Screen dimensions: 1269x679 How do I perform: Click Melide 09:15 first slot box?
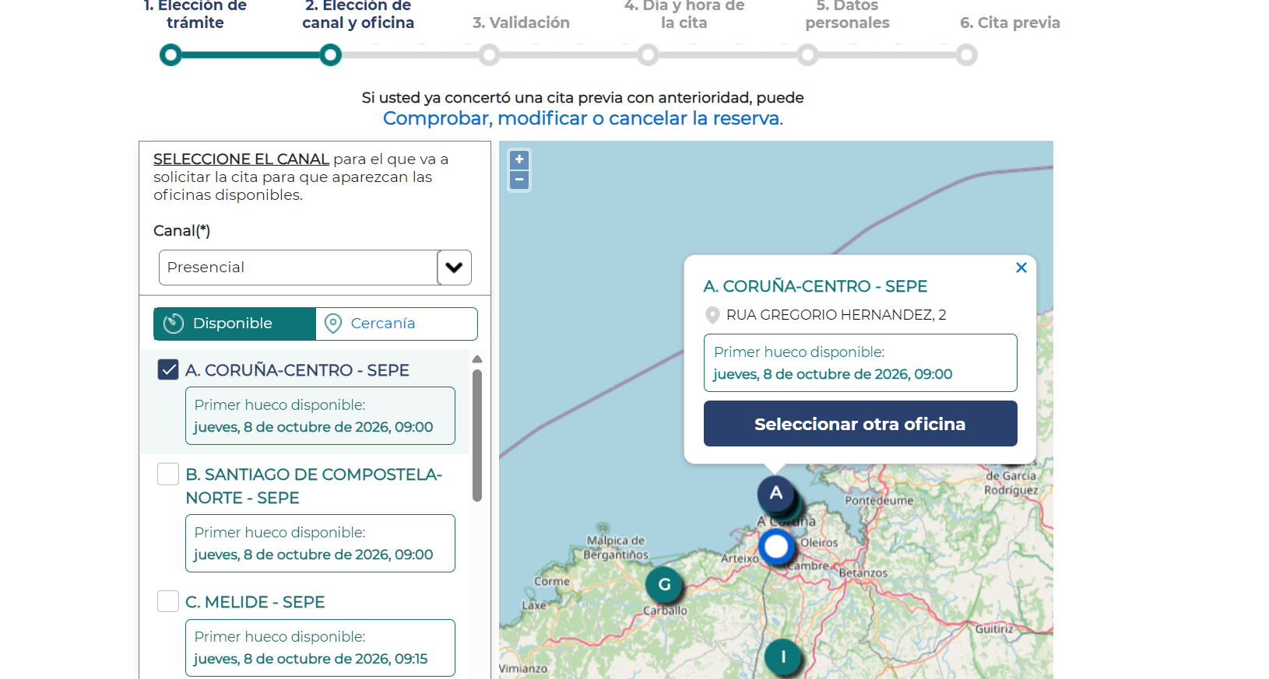(320, 648)
